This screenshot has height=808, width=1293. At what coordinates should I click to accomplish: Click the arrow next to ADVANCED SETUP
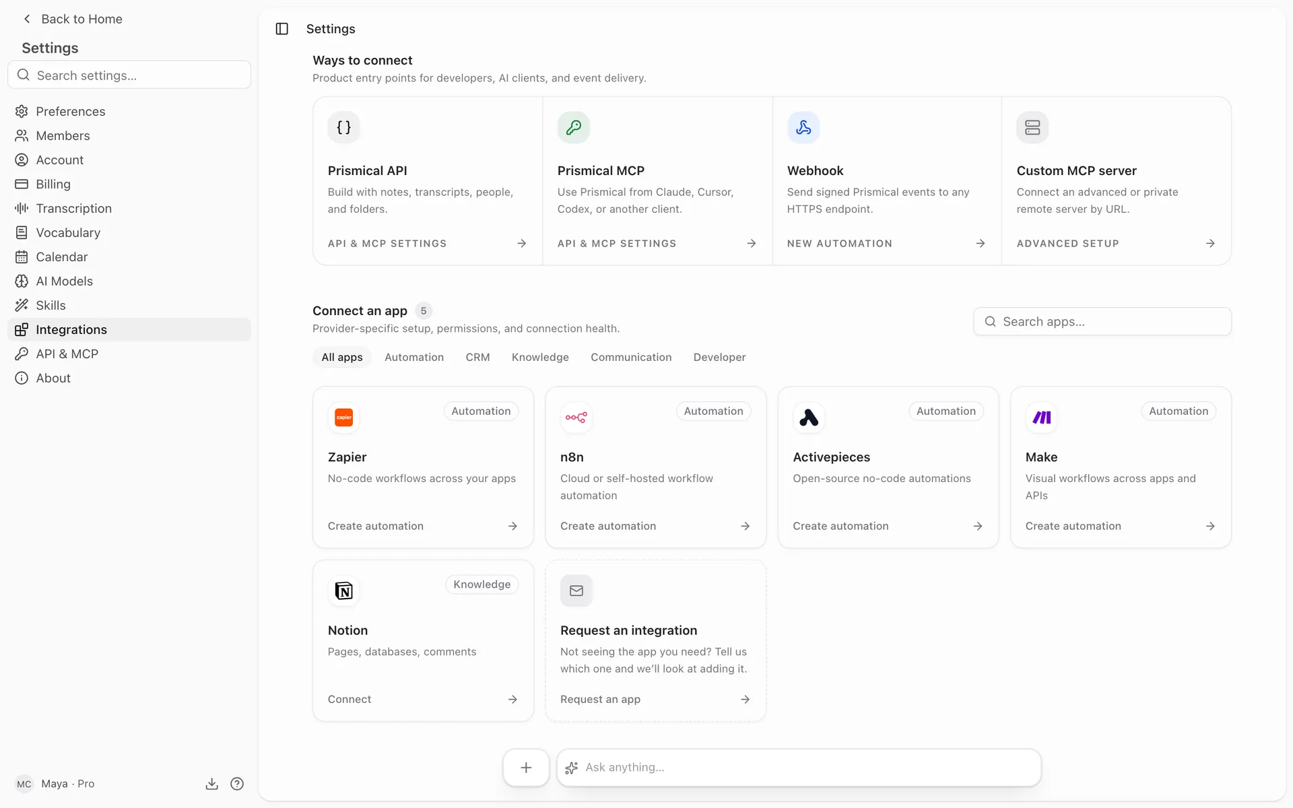(x=1210, y=244)
